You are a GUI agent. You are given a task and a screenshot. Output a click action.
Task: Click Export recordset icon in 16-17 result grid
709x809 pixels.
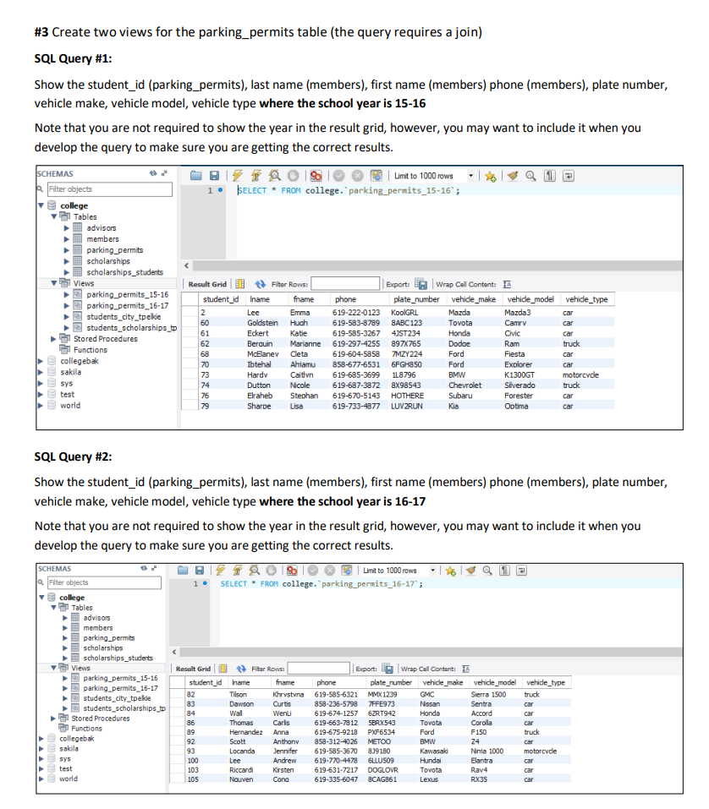pos(387,669)
